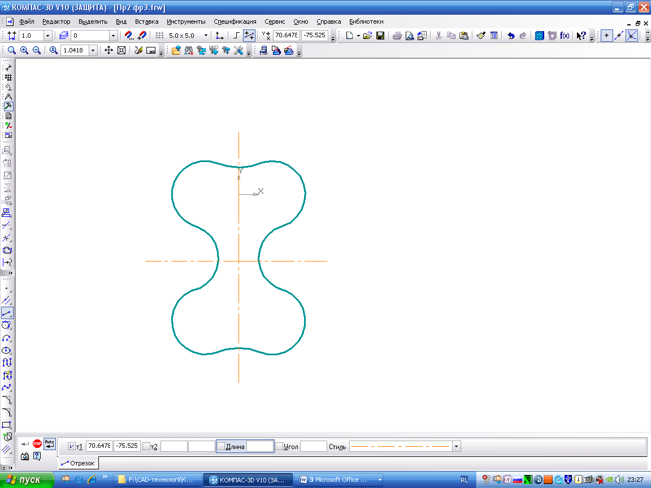Open the Library Manager icon

click(539, 36)
